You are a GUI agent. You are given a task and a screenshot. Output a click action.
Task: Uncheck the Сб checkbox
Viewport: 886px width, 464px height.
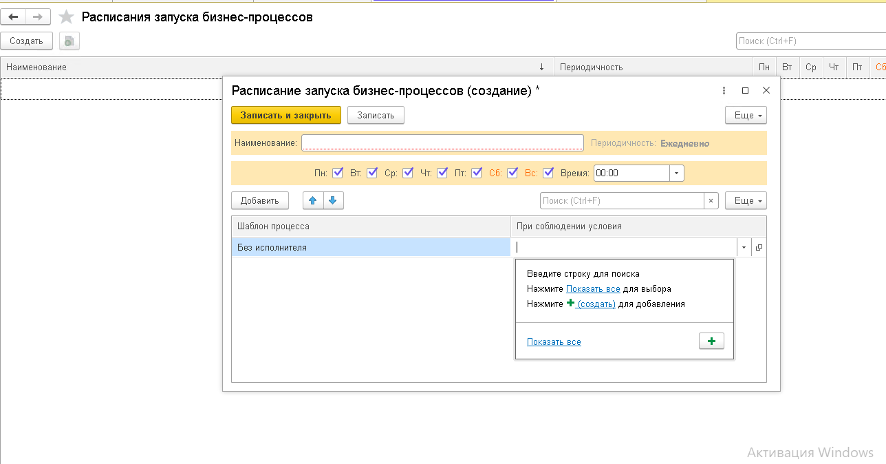tap(512, 173)
